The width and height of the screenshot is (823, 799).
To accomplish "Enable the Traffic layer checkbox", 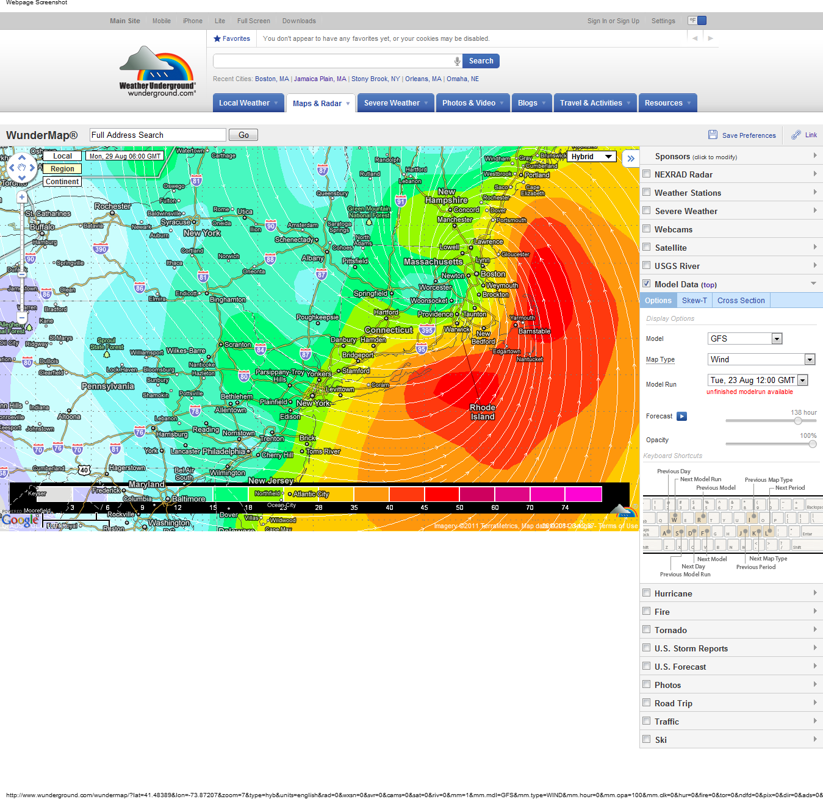I will (646, 721).
